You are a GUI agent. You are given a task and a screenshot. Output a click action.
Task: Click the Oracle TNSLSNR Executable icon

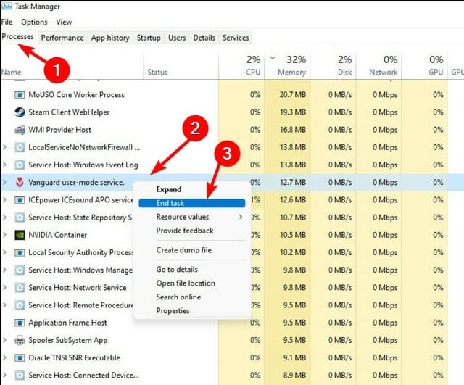(20, 357)
